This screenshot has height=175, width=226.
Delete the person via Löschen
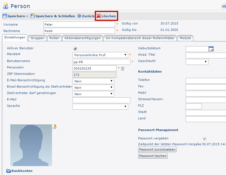[x=106, y=16]
